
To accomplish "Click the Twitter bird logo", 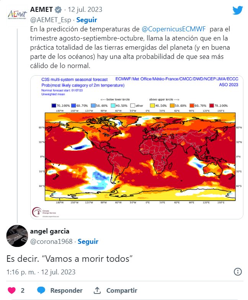I will 238,10.
